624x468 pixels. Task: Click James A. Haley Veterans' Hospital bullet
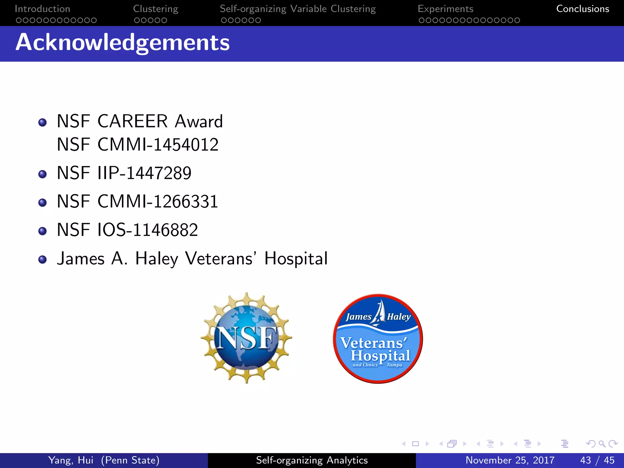(192, 259)
